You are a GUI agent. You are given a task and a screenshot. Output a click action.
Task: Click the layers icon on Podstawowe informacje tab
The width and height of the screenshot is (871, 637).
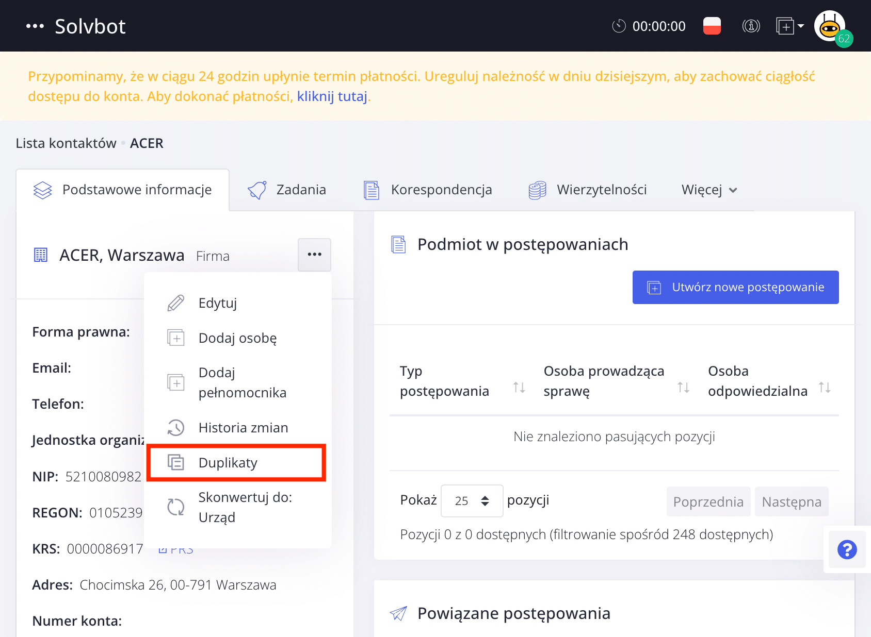click(x=43, y=190)
